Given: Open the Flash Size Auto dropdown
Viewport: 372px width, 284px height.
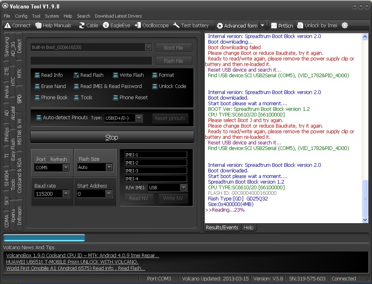Looking at the screenshot, I should [x=109, y=167].
